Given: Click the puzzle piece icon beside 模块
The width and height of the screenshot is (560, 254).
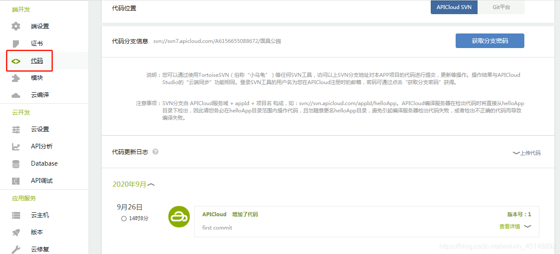Looking at the screenshot, I should (16, 78).
